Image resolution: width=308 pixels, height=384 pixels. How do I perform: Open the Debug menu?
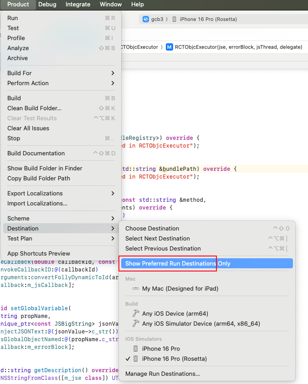tap(47, 5)
